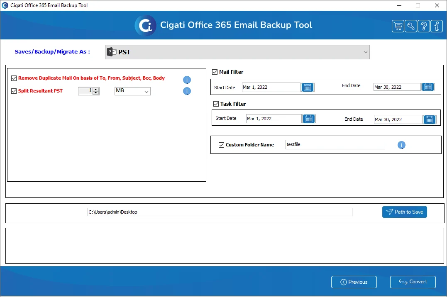Screen dimensions: 447x297
Task: Show info for Split Resultant PST option
Action: tap(187, 91)
